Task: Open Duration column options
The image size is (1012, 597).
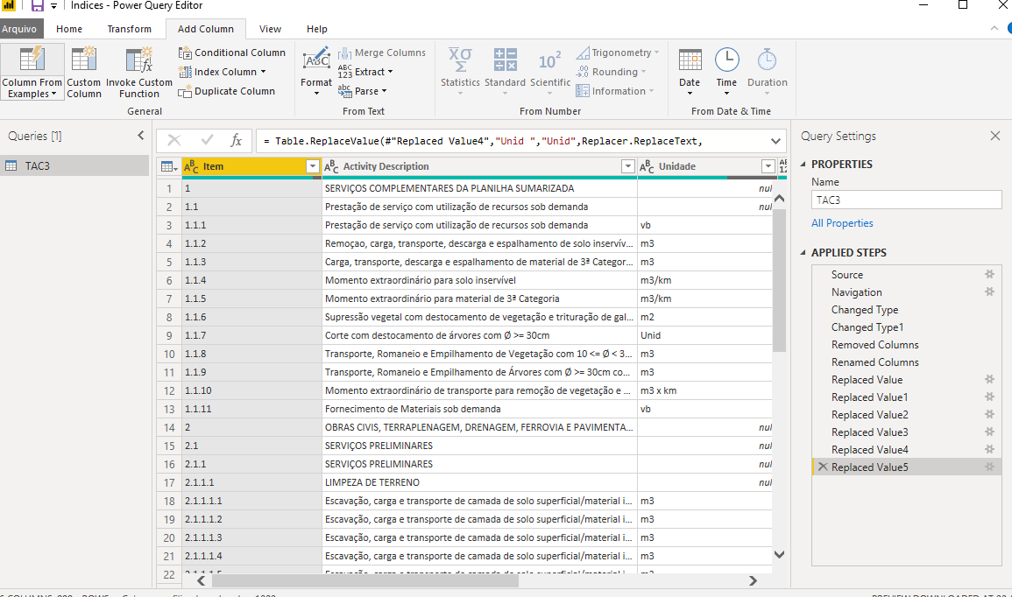Action: 768,72
